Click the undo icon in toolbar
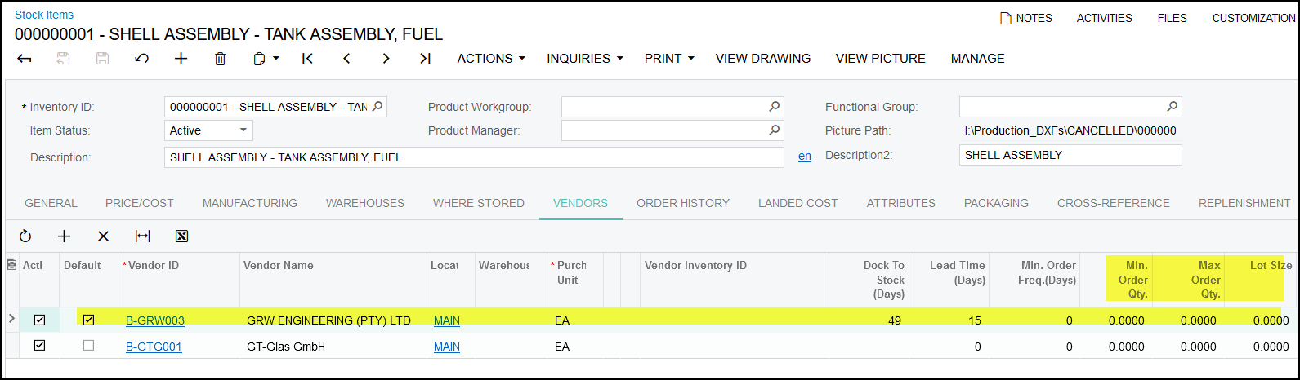Viewport: 1300px width, 380px height. pyautogui.click(x=141, y=59)
